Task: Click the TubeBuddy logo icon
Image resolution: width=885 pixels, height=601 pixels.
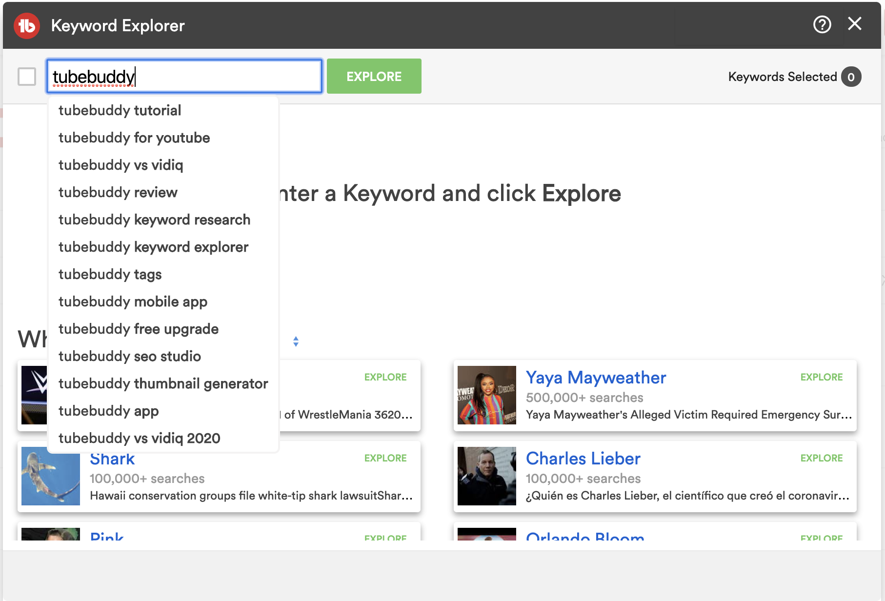Action: [x=27, y=25]
